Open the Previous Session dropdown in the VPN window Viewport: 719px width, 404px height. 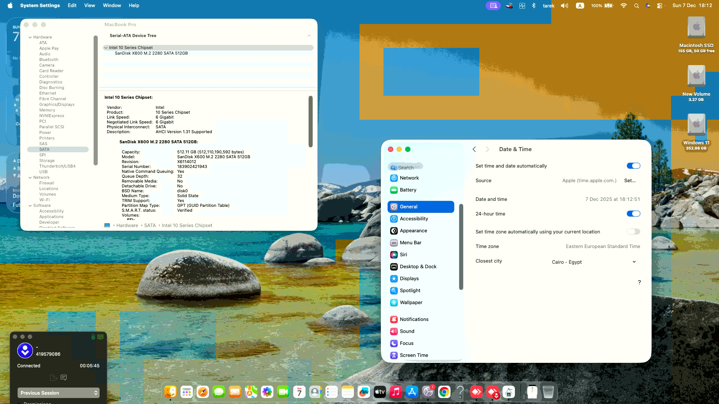click(58, 393)
